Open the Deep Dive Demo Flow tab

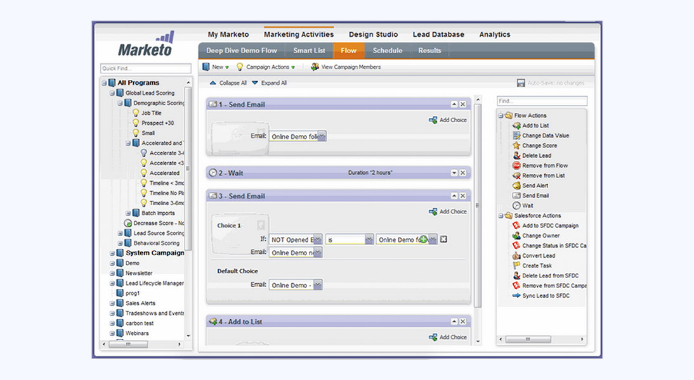click(x=242, y=51)
